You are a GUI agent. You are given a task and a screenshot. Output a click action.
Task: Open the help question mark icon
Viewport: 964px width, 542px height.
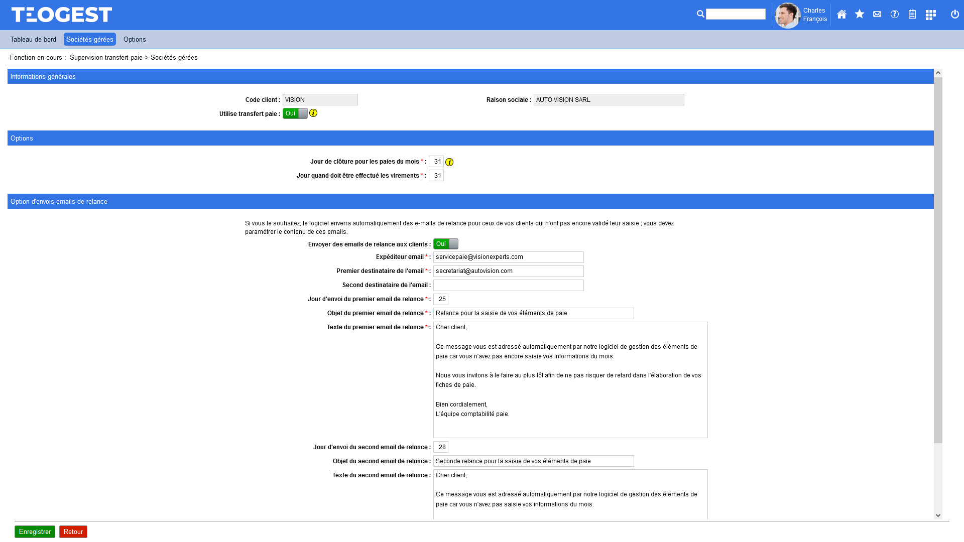pos(894,15)
